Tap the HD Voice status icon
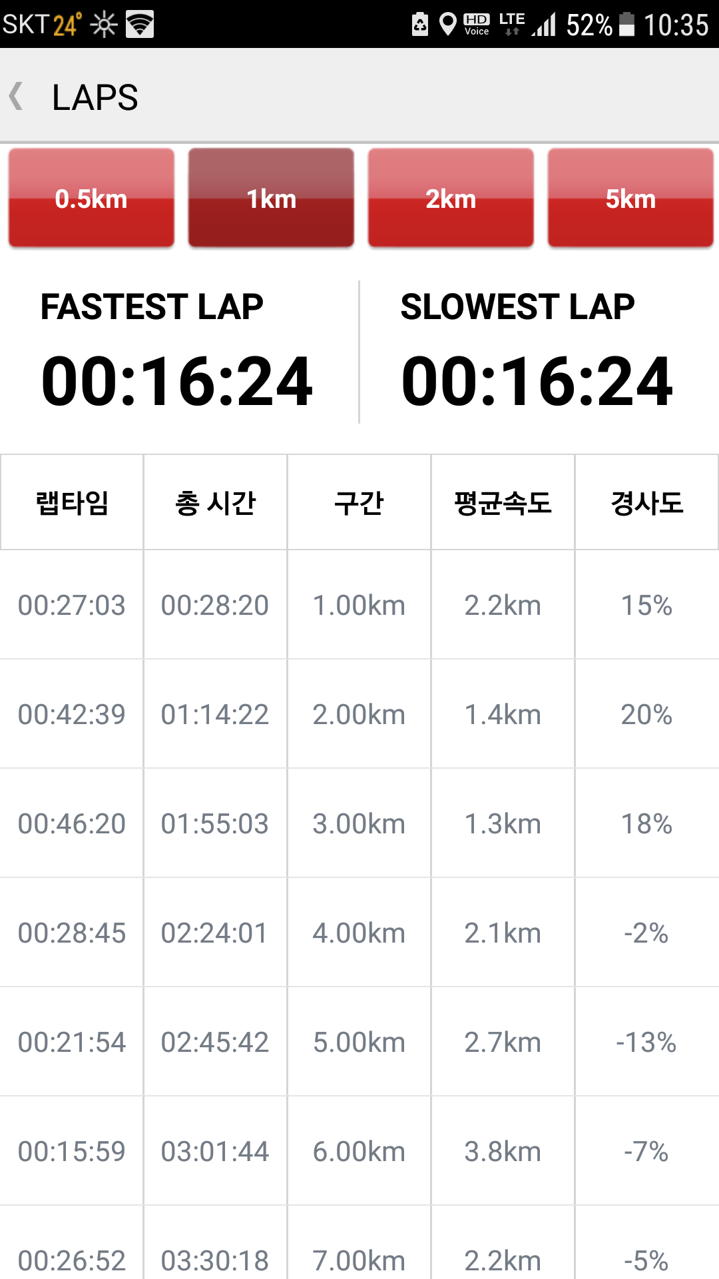 click(477, 24)
